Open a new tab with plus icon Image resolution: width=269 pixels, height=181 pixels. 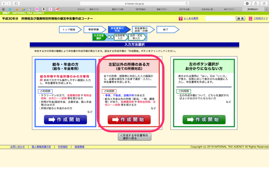(x=266, y=9)
